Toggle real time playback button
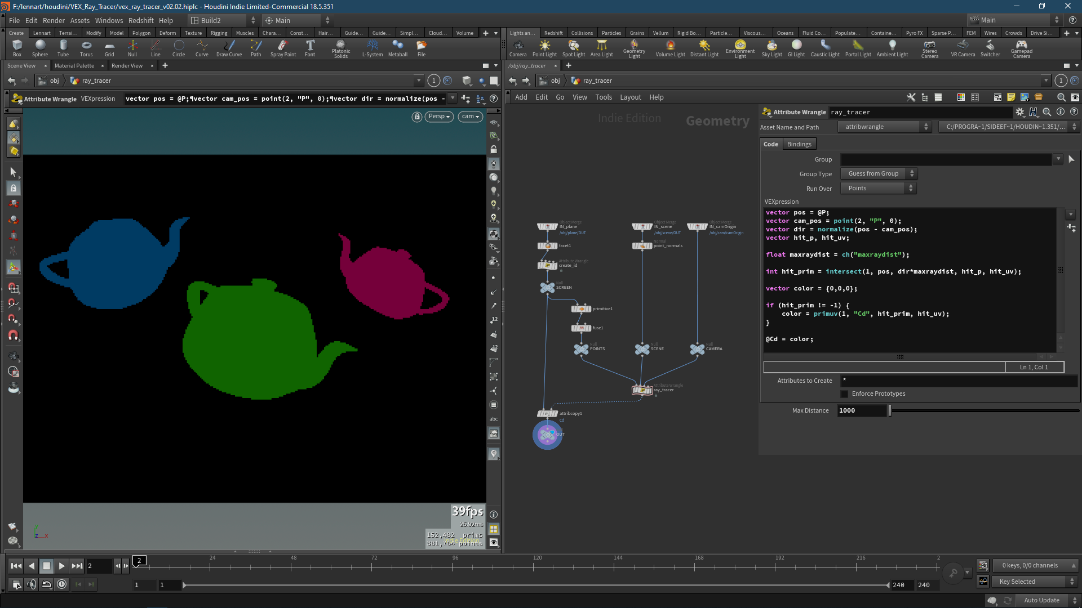The height and width of the screenshot is (608, 1082). [62, 584]
